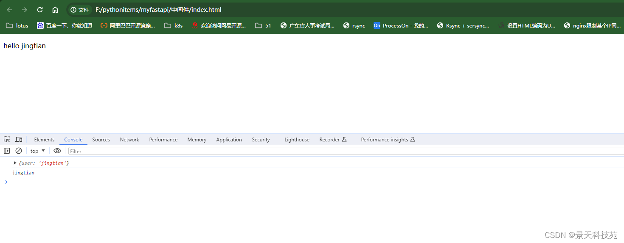View site information for the local file
Image resolution: width=624 pixels, height=243 pixels.
[80, 10]
